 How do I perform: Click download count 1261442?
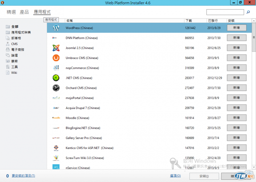point(190,28)
